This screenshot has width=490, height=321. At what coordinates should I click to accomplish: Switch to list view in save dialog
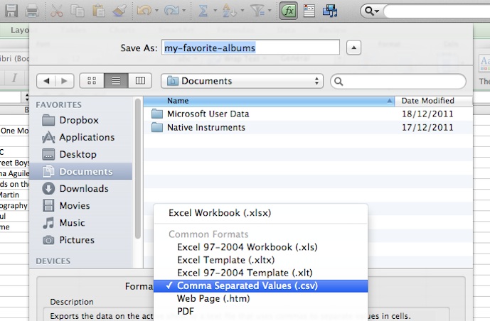point(116,81)
